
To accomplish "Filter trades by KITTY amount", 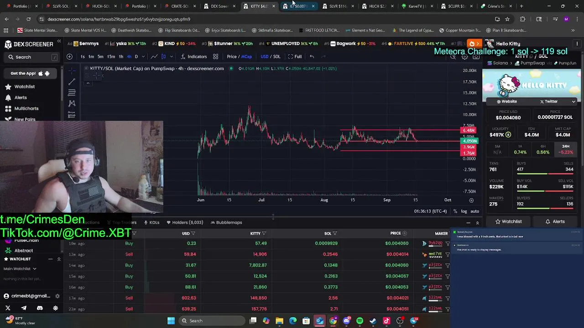I will click(264, 233).
